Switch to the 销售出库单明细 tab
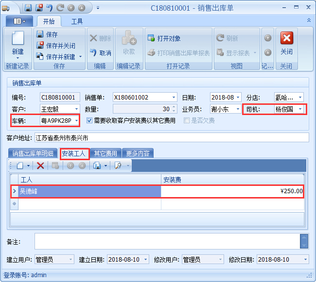 point(33,153)
